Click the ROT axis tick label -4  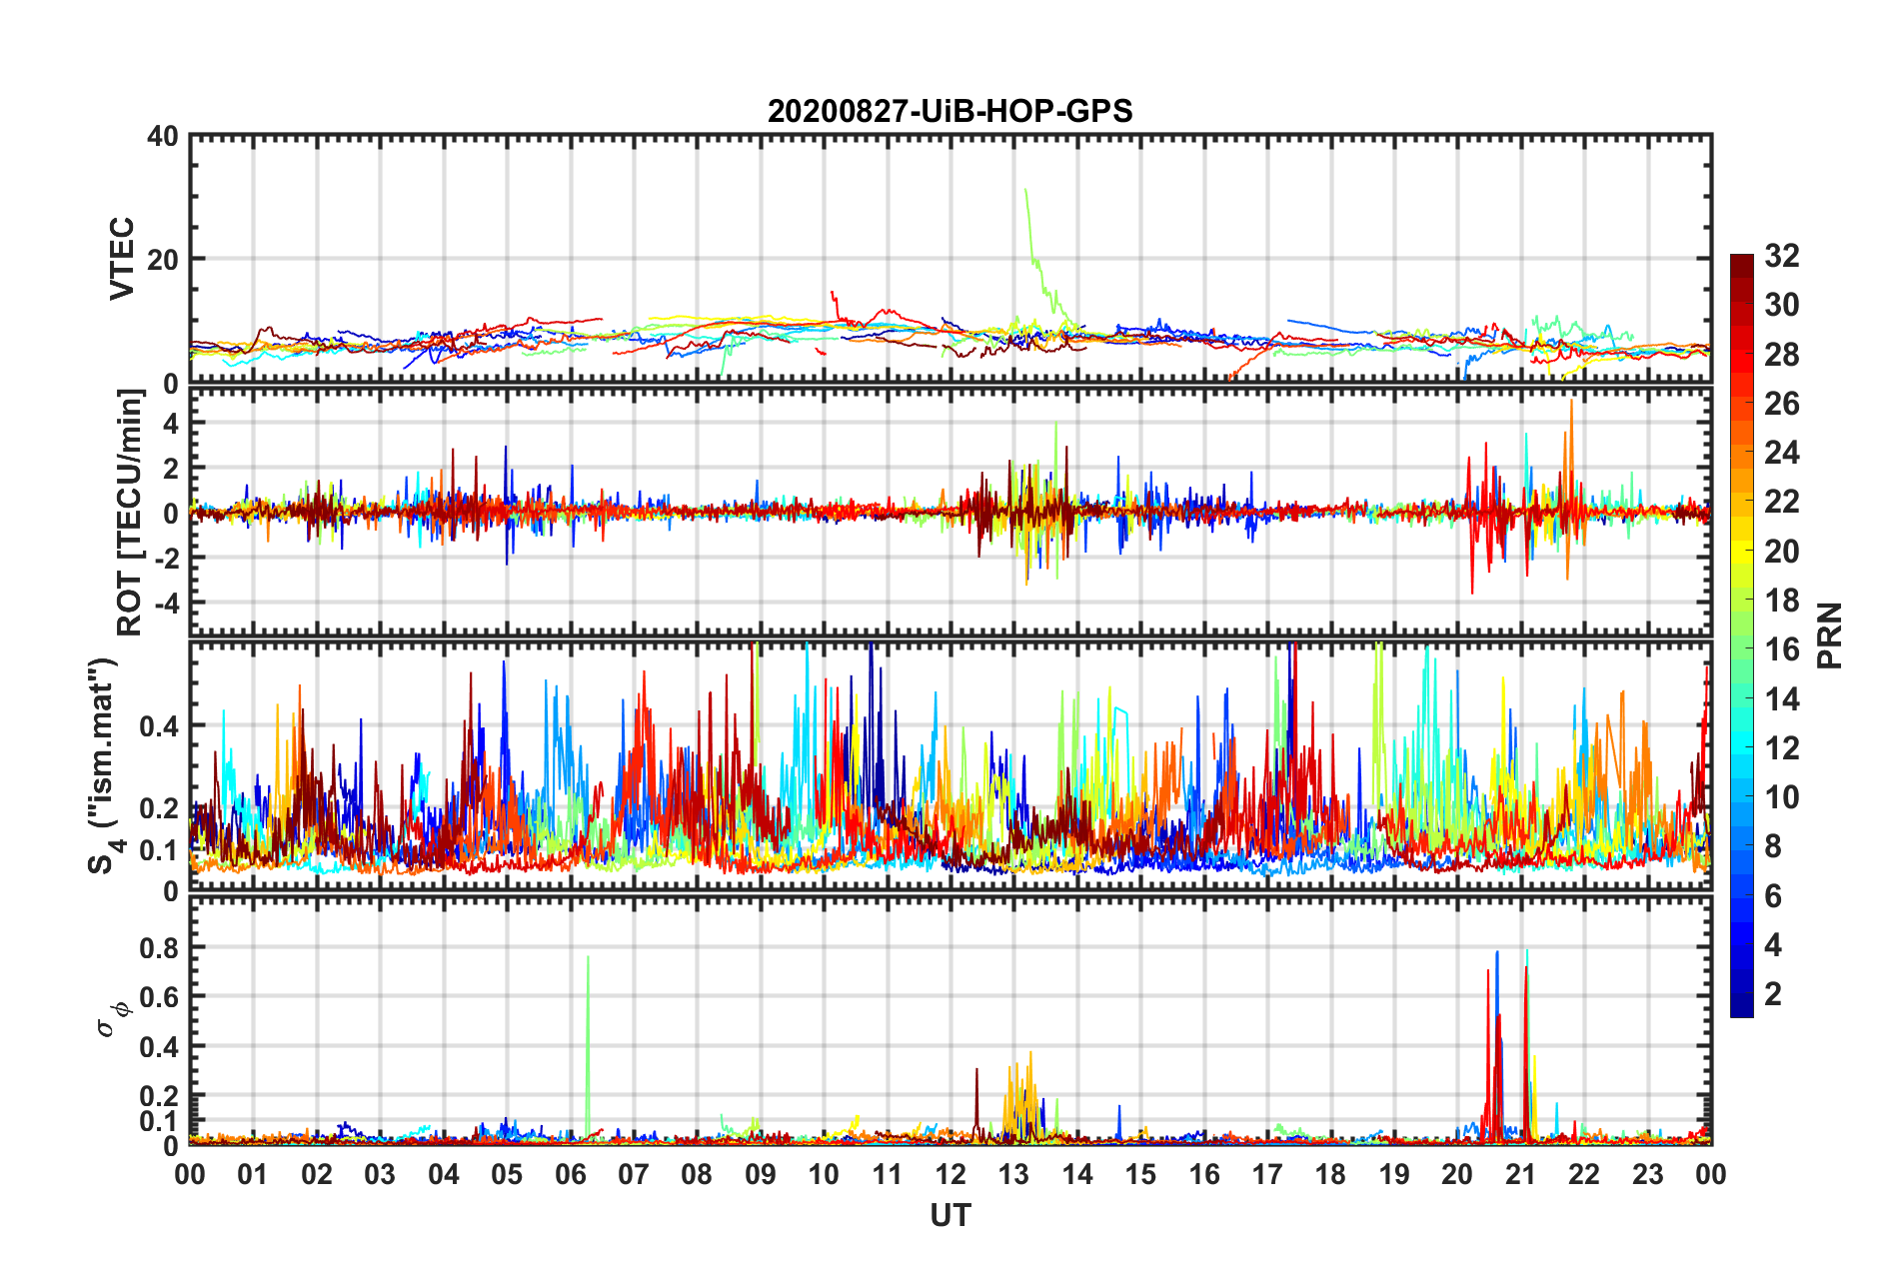pos(163,603)
